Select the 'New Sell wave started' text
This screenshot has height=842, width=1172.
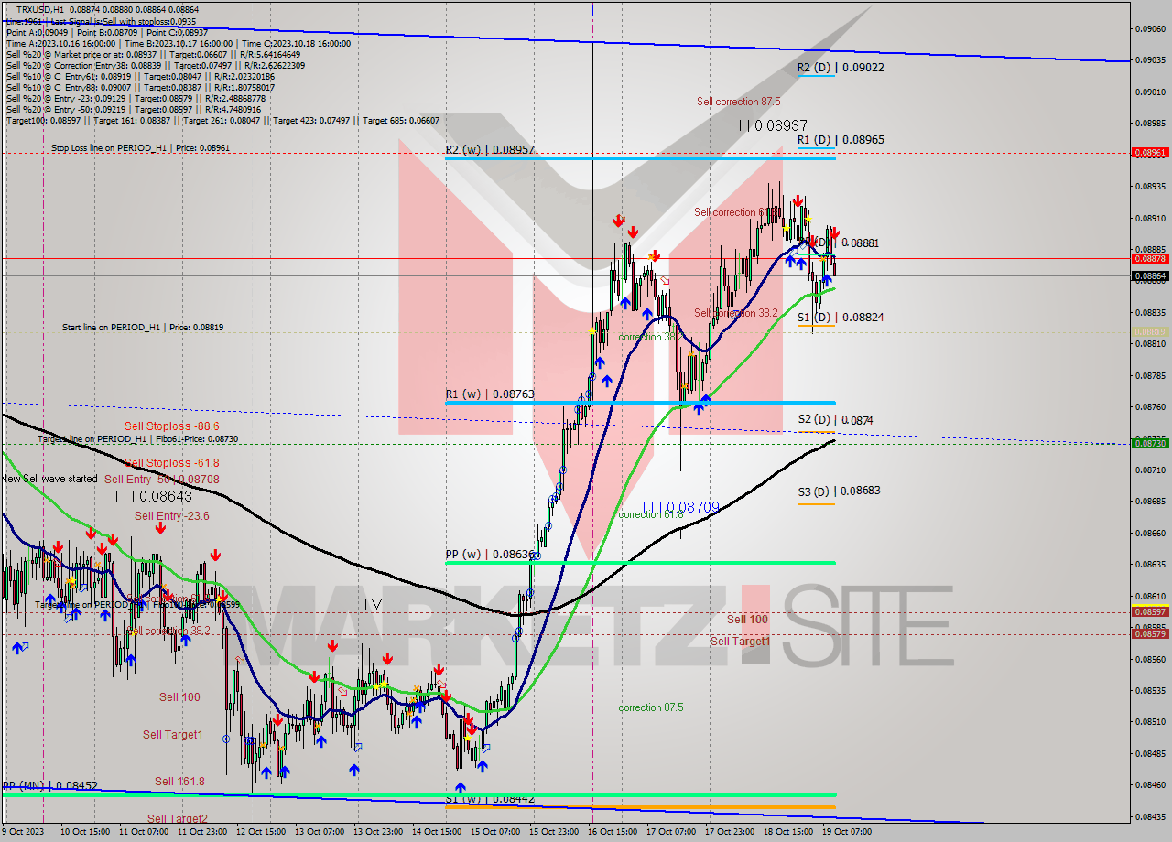(x=49, y=479)
